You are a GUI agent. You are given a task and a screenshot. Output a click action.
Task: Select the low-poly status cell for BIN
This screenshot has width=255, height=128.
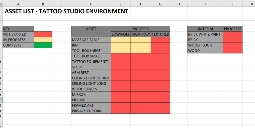(x=121, y=45)
